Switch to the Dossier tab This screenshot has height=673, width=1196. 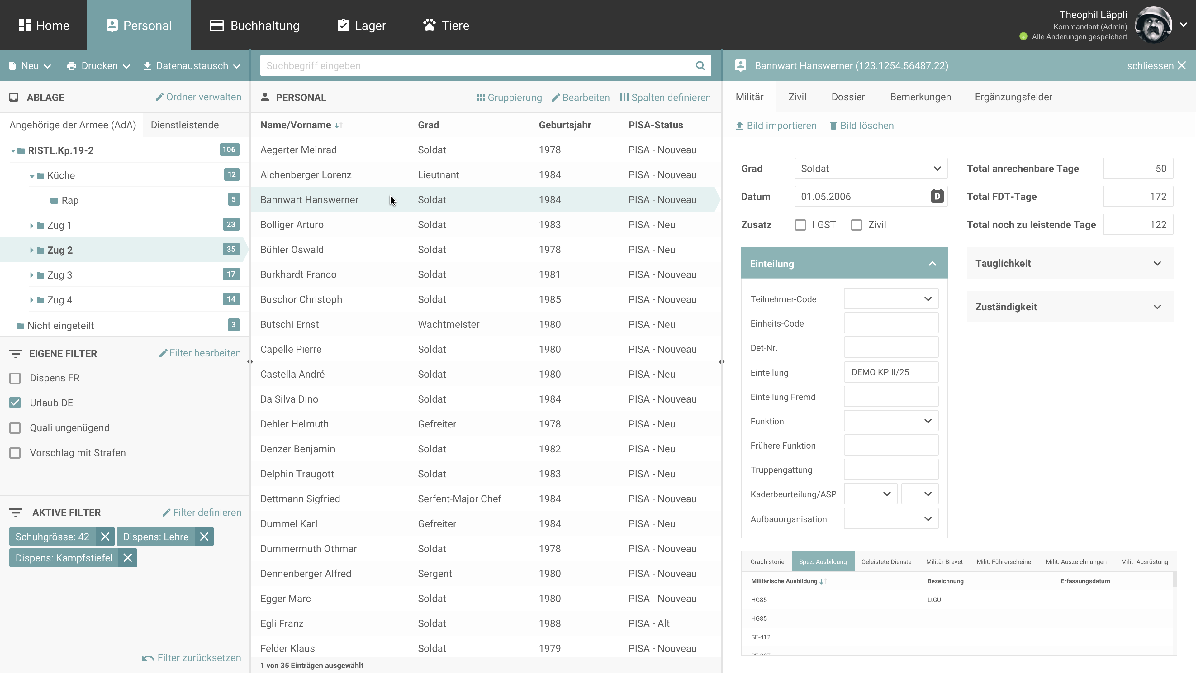[x=848, y=97]
